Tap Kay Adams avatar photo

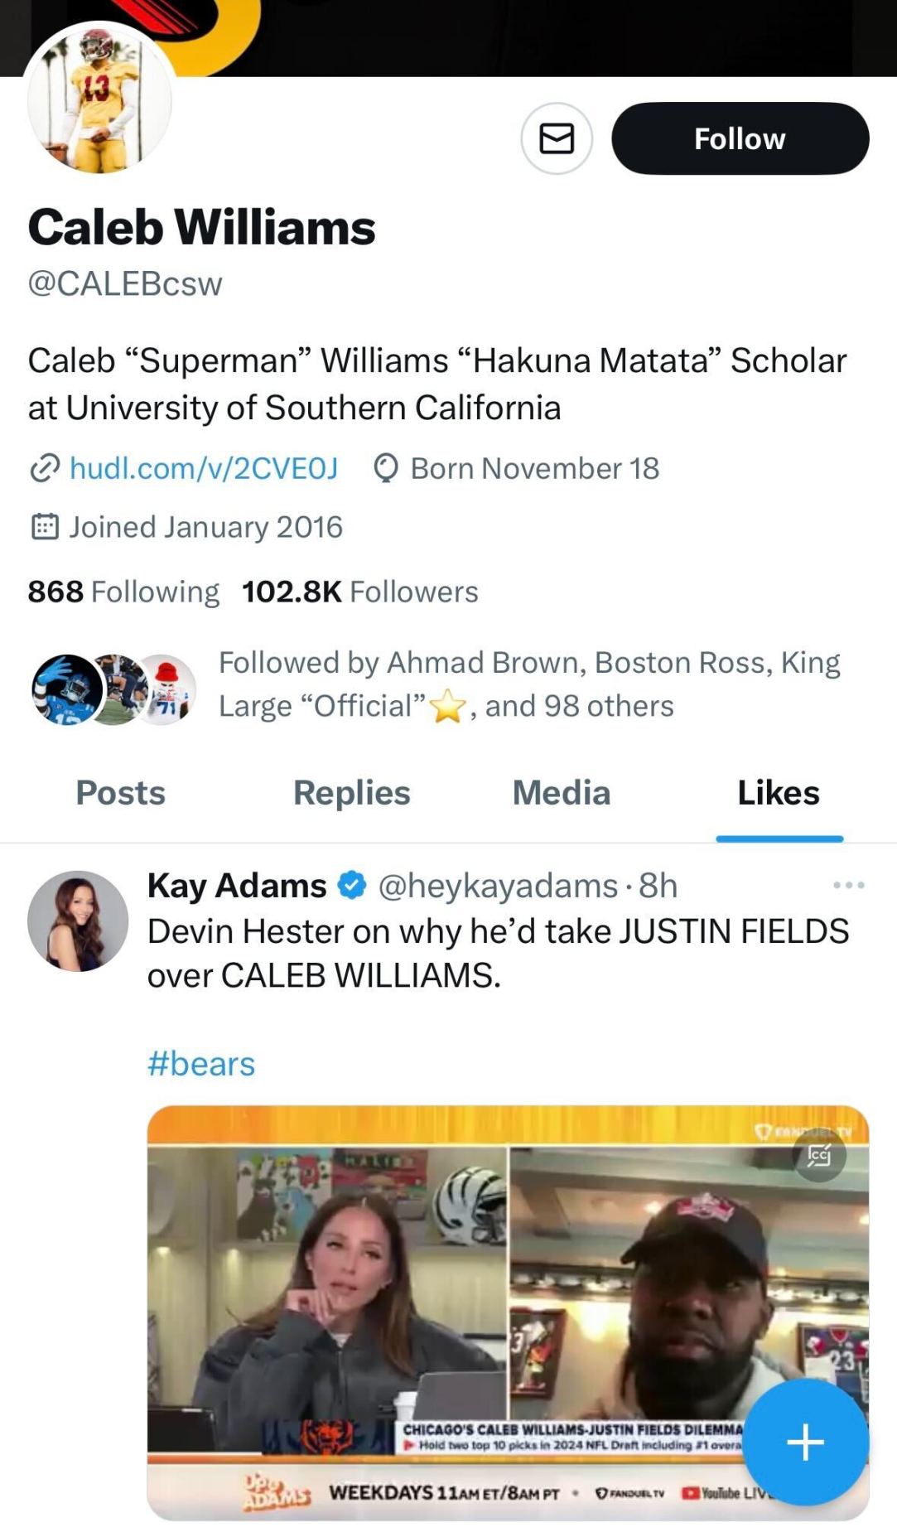click(78, 921)
